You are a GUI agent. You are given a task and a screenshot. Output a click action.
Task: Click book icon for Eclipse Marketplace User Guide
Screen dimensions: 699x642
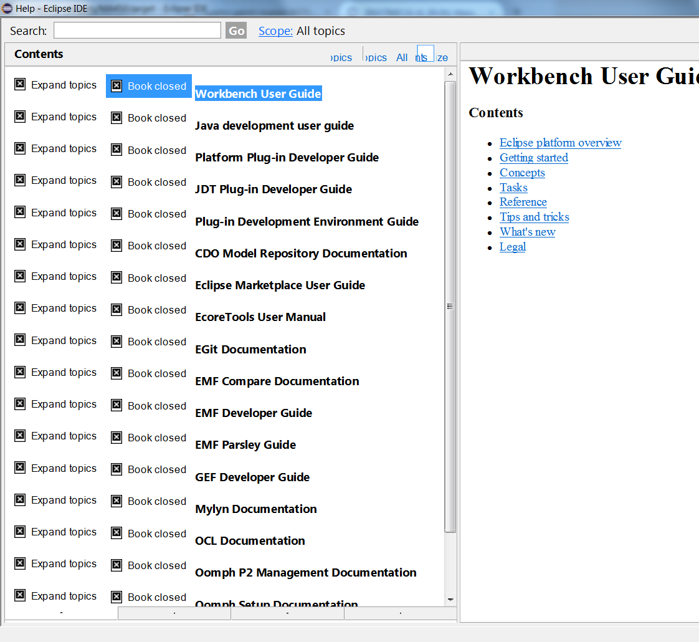117,278
